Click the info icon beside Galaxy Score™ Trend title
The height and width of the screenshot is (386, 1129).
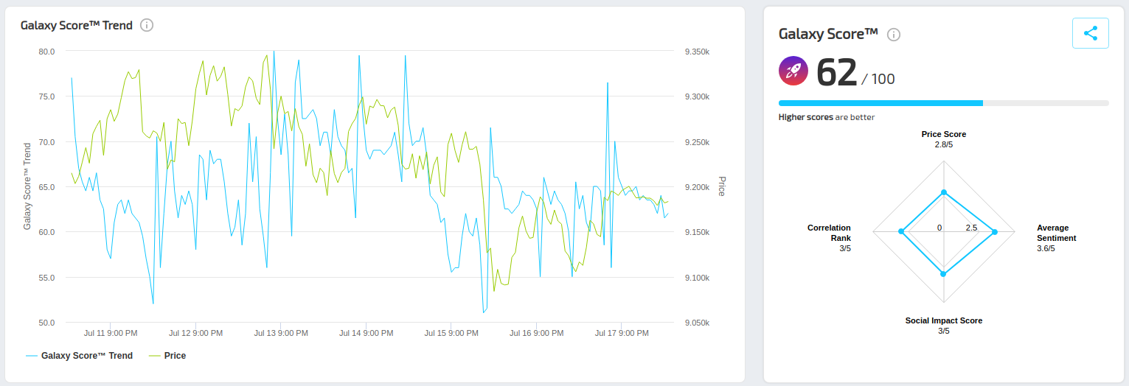click(x=147, y=25)
